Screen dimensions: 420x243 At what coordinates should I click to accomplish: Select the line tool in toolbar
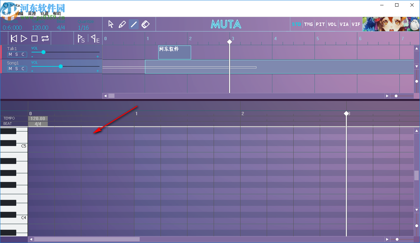pos(134,24)
